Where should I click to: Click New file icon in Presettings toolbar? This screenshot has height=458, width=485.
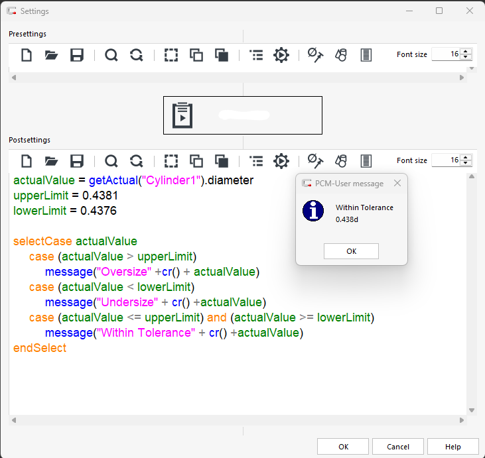tap(27, 55)
